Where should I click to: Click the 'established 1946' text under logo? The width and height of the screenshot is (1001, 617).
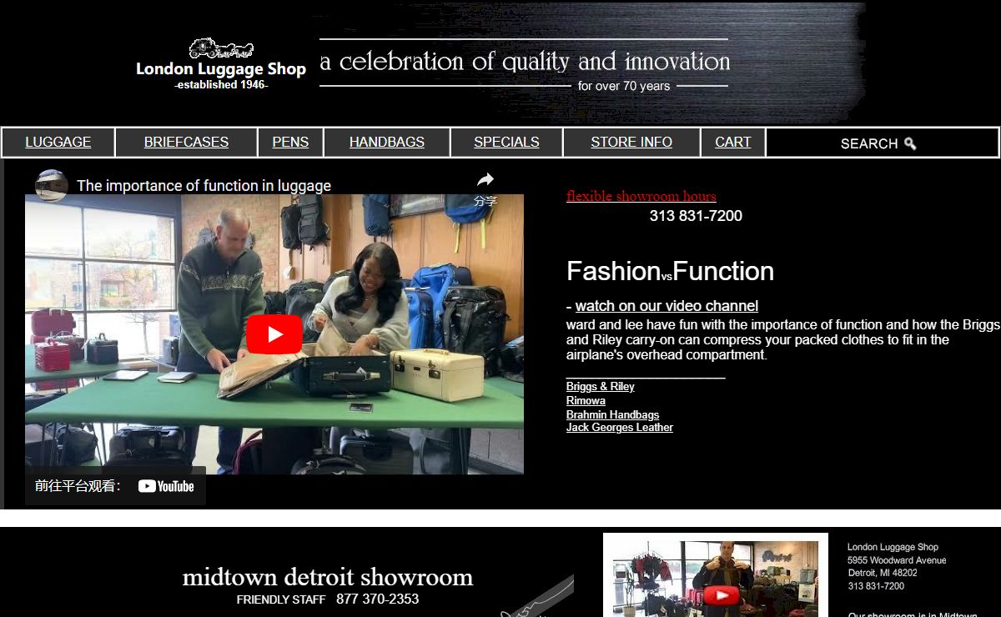[x=221, y=85]
